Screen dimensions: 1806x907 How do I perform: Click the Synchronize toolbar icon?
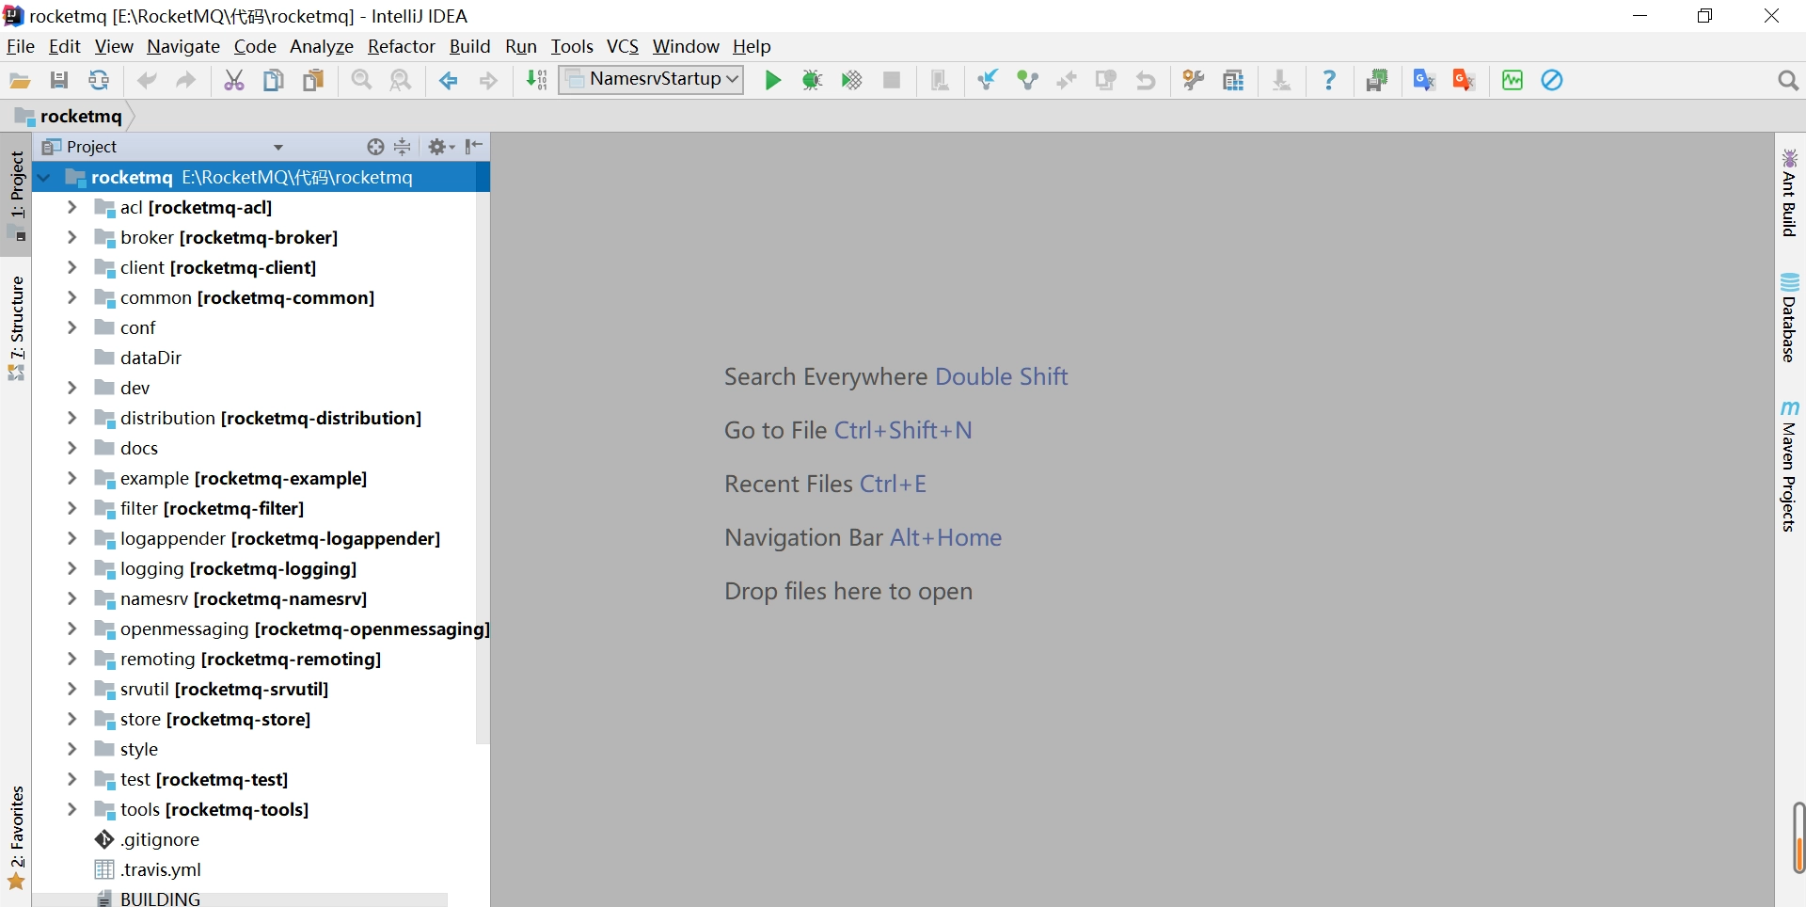point(99,81)
